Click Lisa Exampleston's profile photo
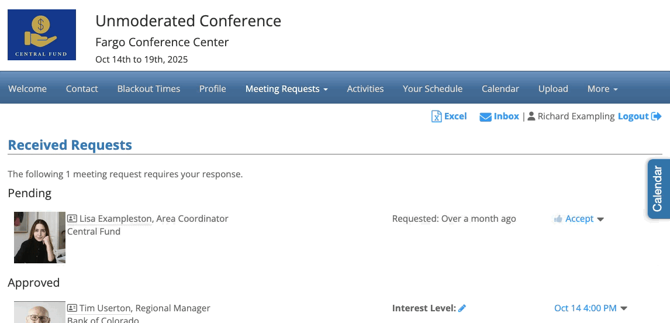Viewport: 670px width, 323px height. coord(40,238)
